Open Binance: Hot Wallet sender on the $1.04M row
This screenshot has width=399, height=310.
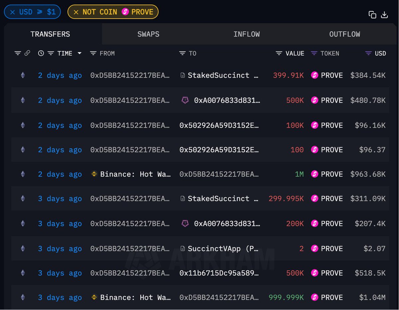(136, 297)
